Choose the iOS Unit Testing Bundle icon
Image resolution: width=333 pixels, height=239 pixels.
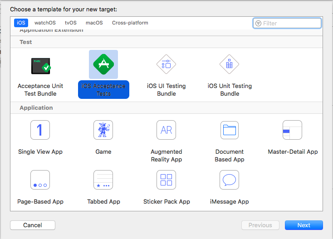pos(230,64)
